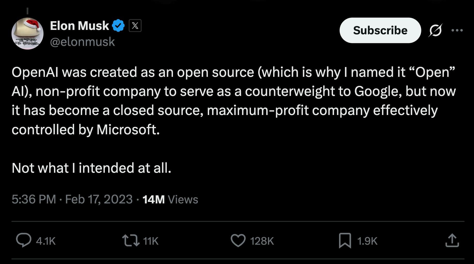Expand repost count details

tap(151, 241)
